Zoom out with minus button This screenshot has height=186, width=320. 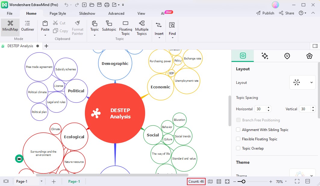click(x=235, y=181)
